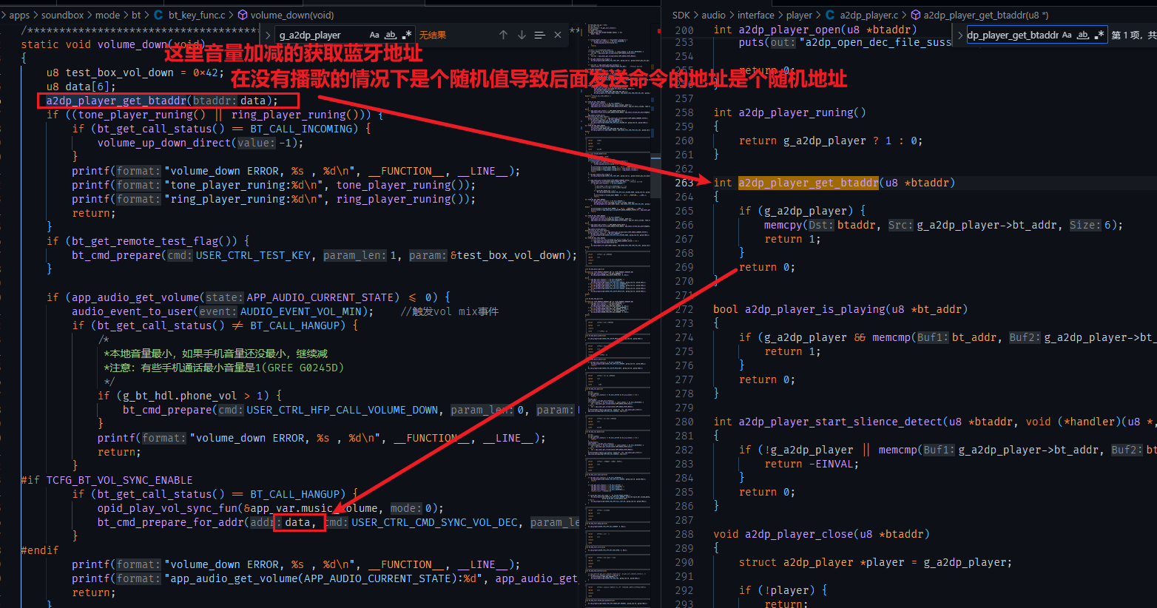Viewport: 1157px width, 608px height.
Task: Click symbol icon beside a2dp_player_get_btaddr breadcrumb
Action: 916,15
